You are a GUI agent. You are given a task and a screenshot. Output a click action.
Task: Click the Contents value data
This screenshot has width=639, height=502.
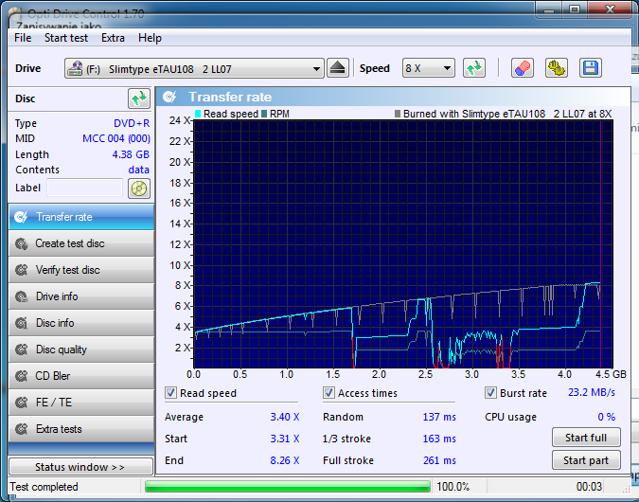[x=138, y=170]
